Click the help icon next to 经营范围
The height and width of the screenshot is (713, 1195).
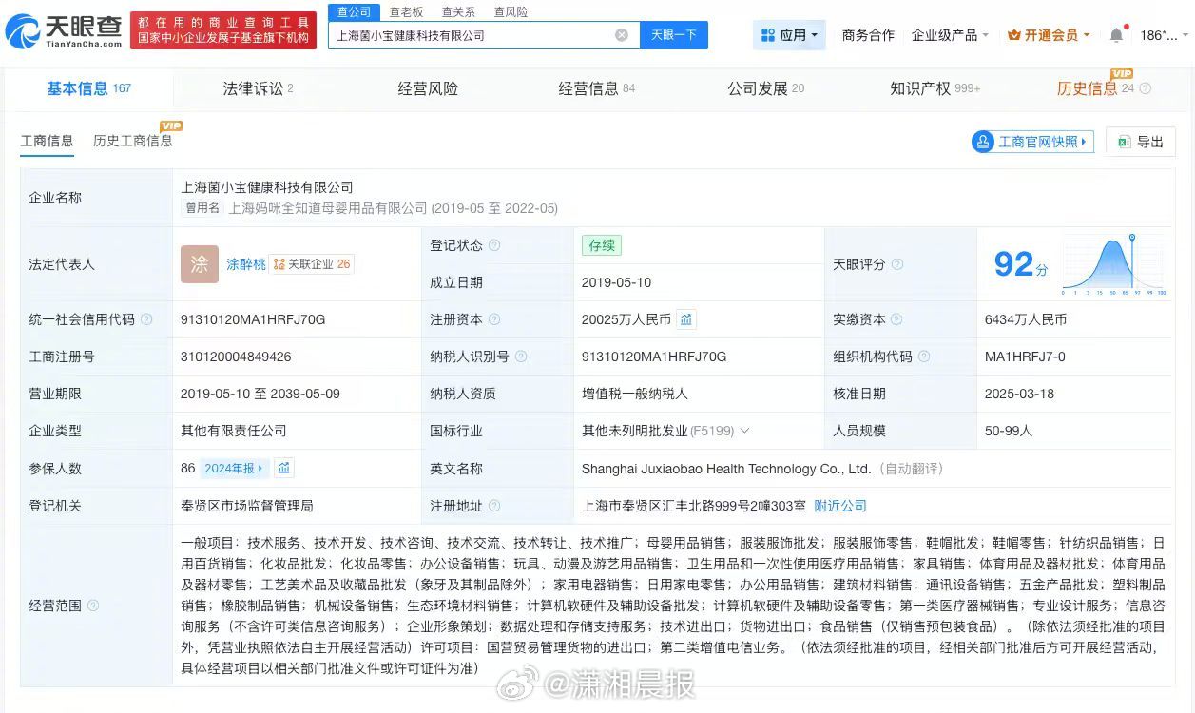pyautogui.click(x=93, y=606)
